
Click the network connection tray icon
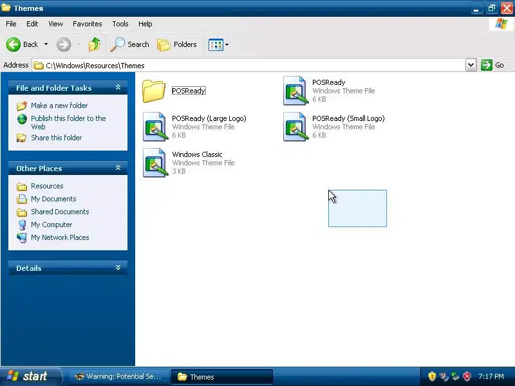(x=455, y=376)
